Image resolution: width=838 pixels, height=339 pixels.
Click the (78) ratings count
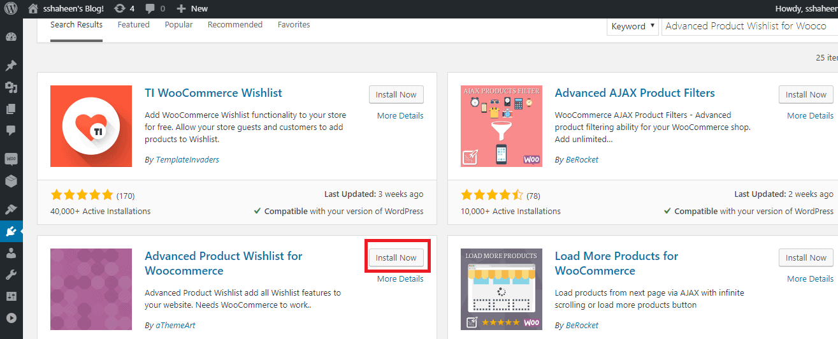tap(533, 196)
